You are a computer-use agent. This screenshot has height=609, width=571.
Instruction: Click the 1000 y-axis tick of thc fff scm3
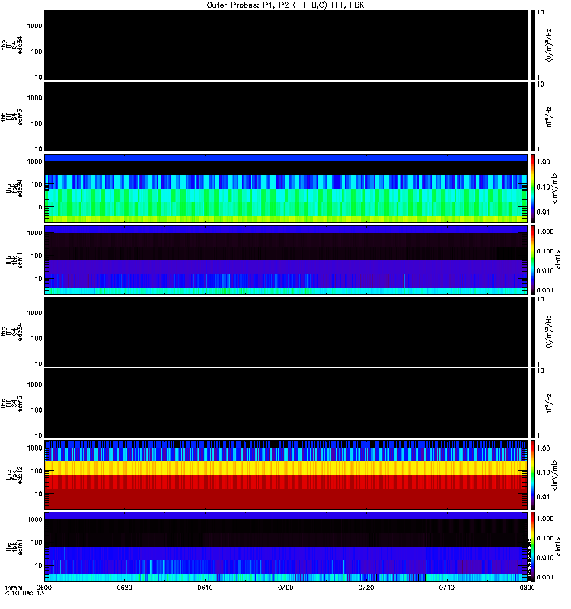(34, 384)
